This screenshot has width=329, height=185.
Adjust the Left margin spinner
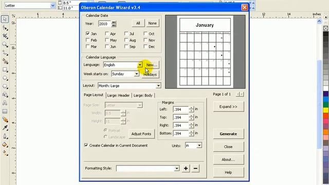pyautogui.click(x=191, y=109)
